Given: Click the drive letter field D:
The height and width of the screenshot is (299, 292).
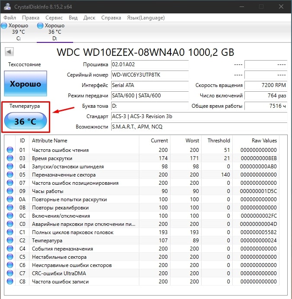Looking at the screenshot, I should click(150, 106).
